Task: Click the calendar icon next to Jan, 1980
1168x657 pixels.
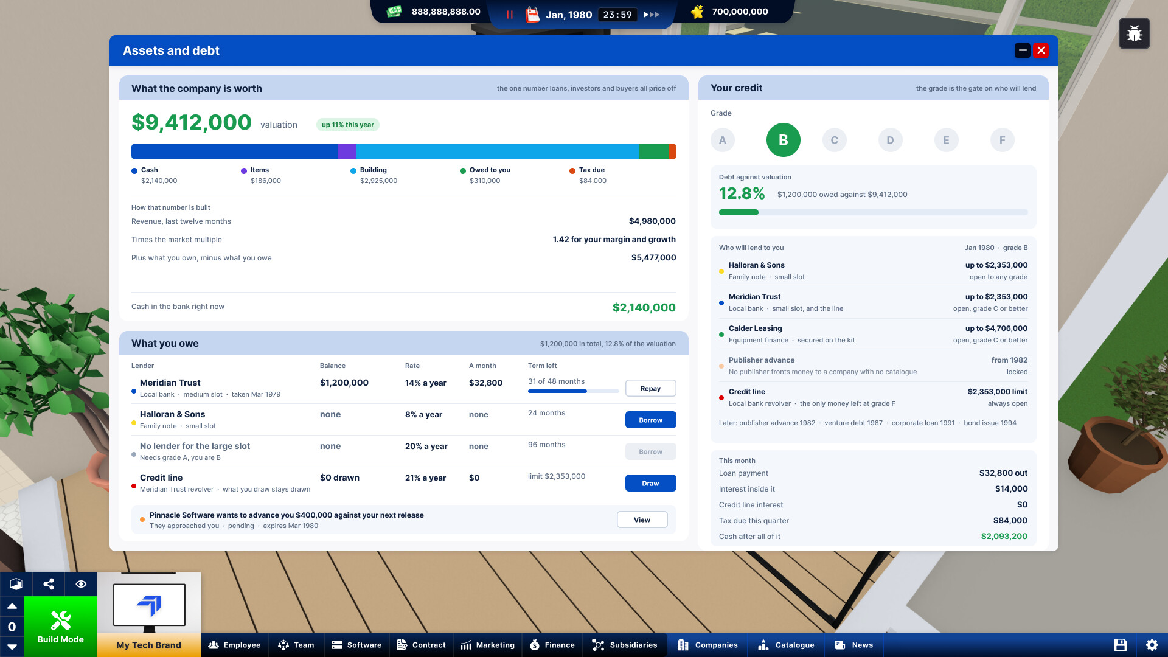Action: pos(532,14)
